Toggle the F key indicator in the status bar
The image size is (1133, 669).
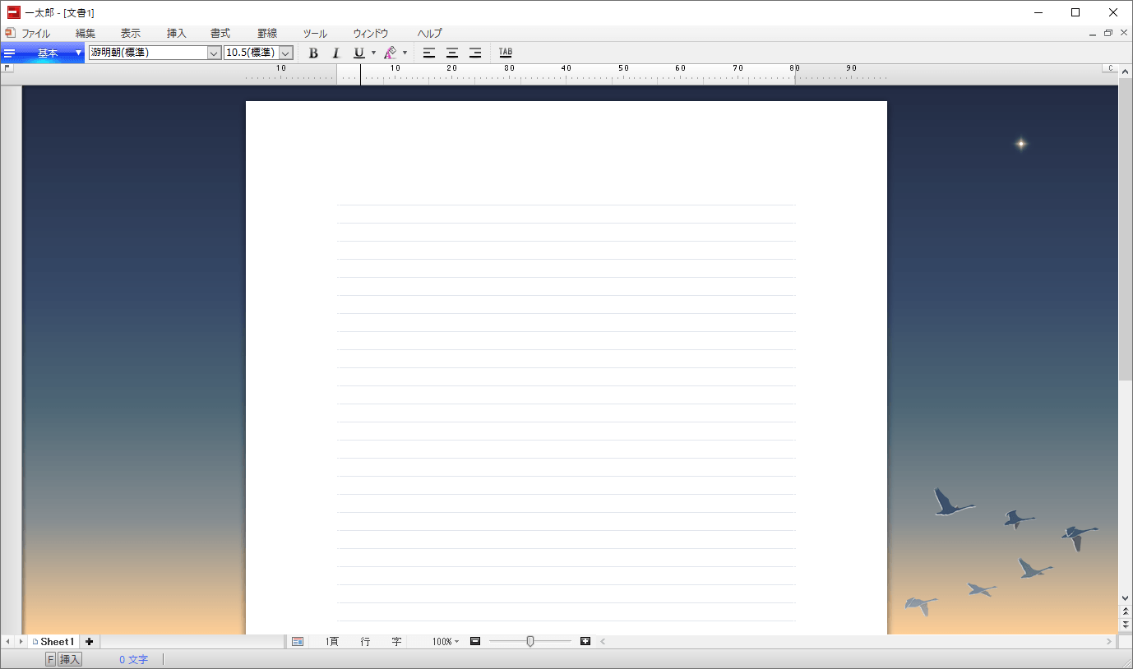[x=50, y=659]
